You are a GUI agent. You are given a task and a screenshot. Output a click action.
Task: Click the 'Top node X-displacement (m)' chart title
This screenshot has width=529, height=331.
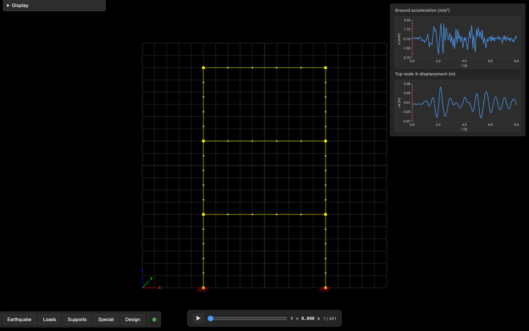[x=425, y=74]
